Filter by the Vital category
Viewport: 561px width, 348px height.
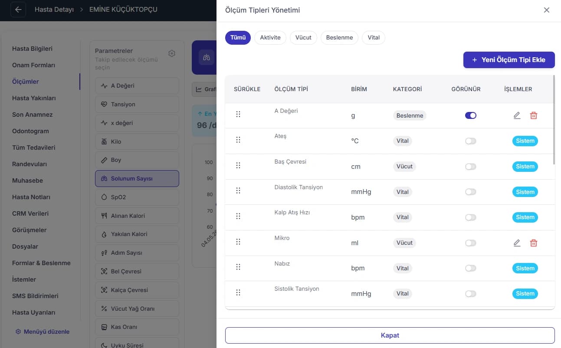point(374,37)
